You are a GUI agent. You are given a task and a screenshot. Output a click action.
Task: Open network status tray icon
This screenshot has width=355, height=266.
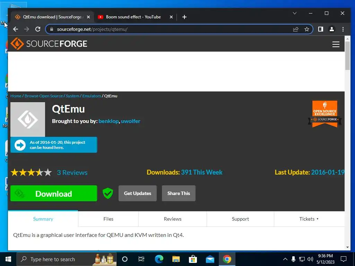click(x=302, y=259)
